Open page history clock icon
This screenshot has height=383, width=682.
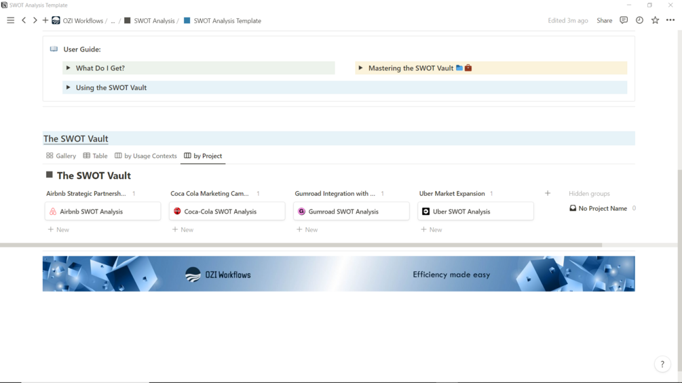(639, 20)
